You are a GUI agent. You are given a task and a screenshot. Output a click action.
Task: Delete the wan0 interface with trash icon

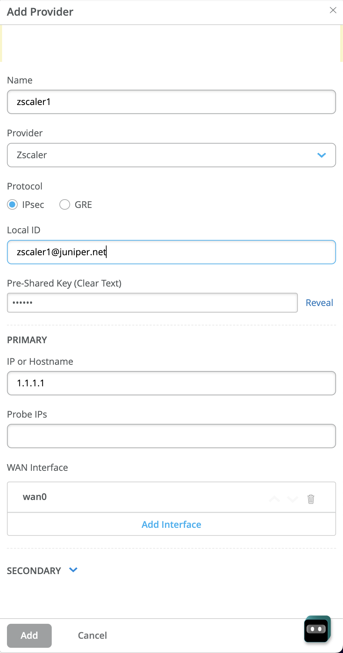click(x=311, y=499)
